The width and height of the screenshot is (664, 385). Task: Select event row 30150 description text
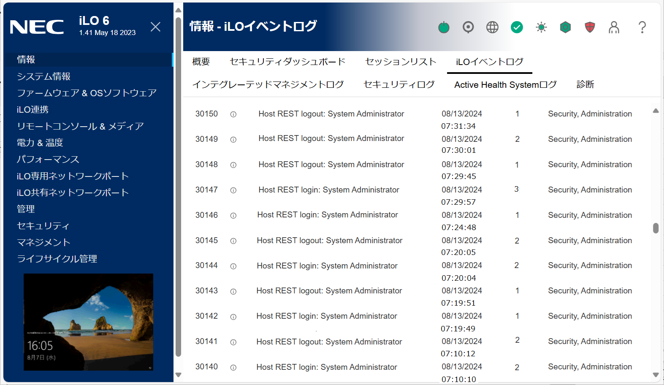click(331, 114)
